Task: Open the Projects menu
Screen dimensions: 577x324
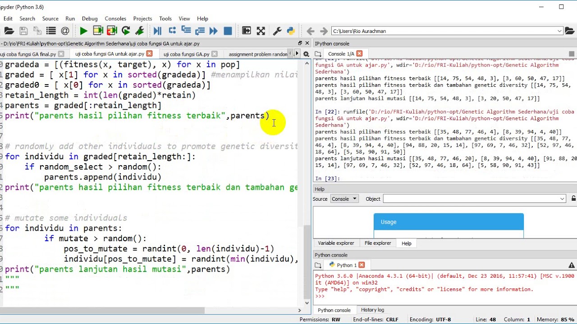Action: (142, 18)
